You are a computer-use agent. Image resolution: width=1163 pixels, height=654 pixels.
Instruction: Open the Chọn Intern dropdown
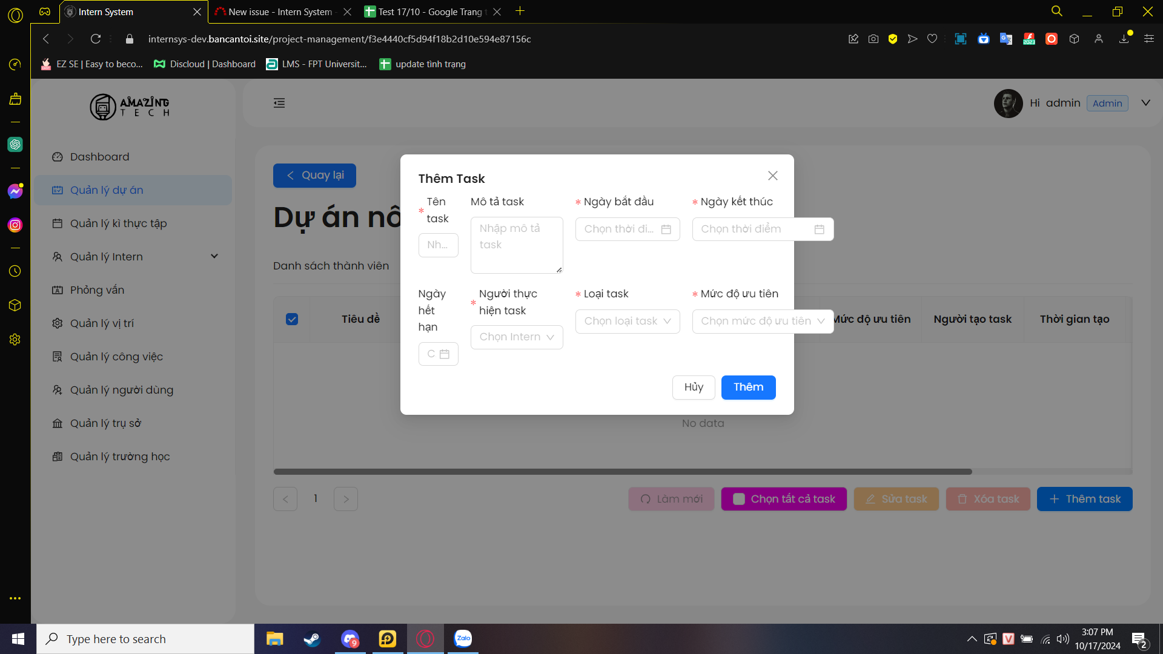click(x=517, y=337)
